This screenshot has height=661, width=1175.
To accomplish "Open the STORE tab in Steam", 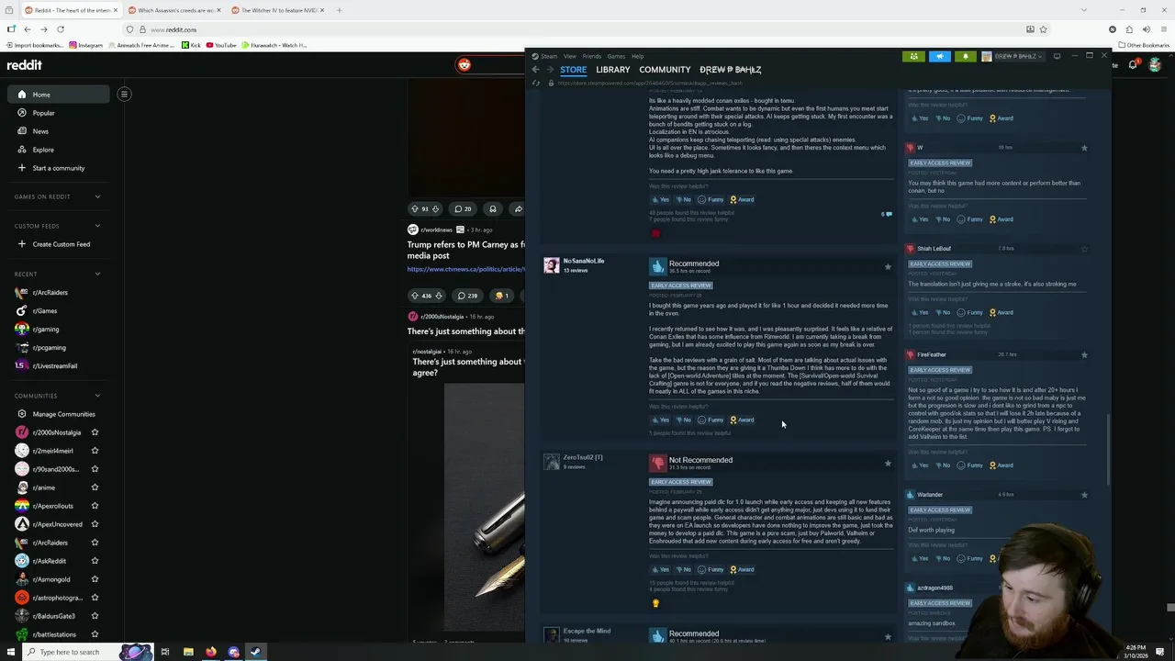I will tap(573, 70).
